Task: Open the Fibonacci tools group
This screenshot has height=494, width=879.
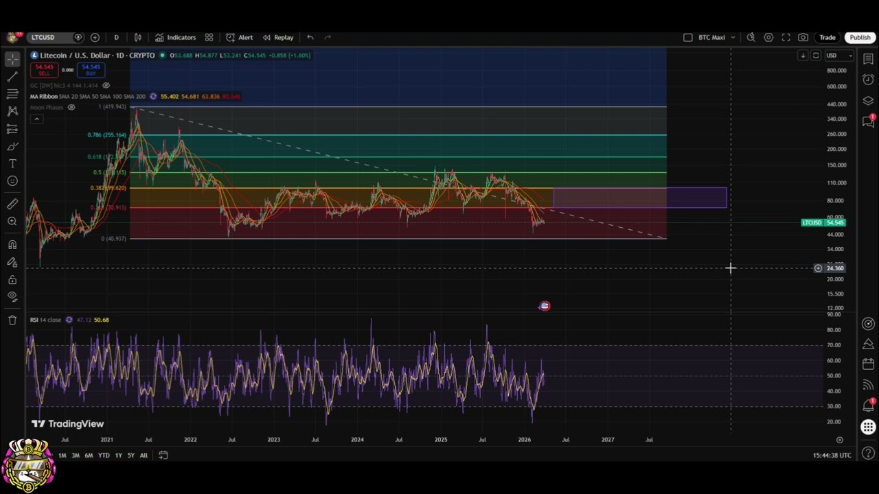Action: 12,93
